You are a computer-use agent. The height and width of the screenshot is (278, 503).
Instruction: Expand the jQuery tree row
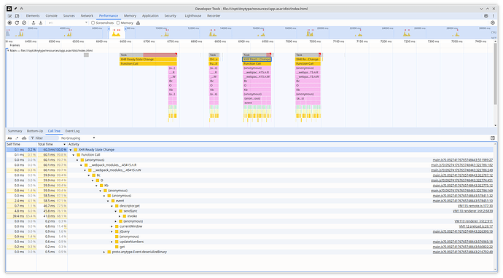(x=112, y=231)
